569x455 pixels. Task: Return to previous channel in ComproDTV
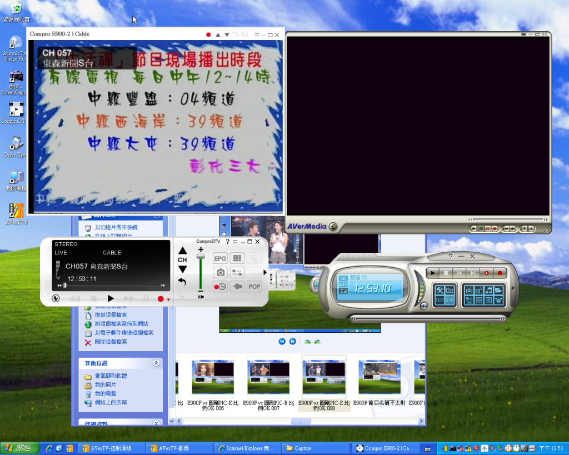pyautogui.click(x=182, y=282)
